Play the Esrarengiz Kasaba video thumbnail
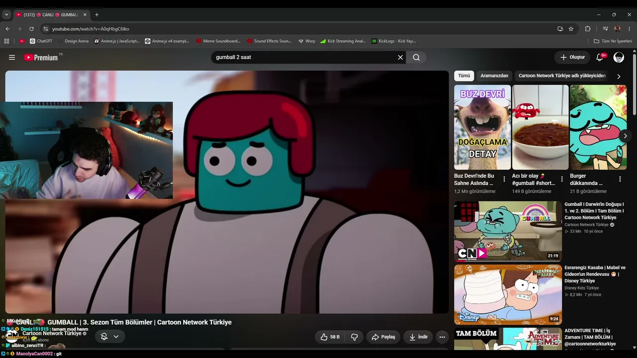 coord(508,294)
